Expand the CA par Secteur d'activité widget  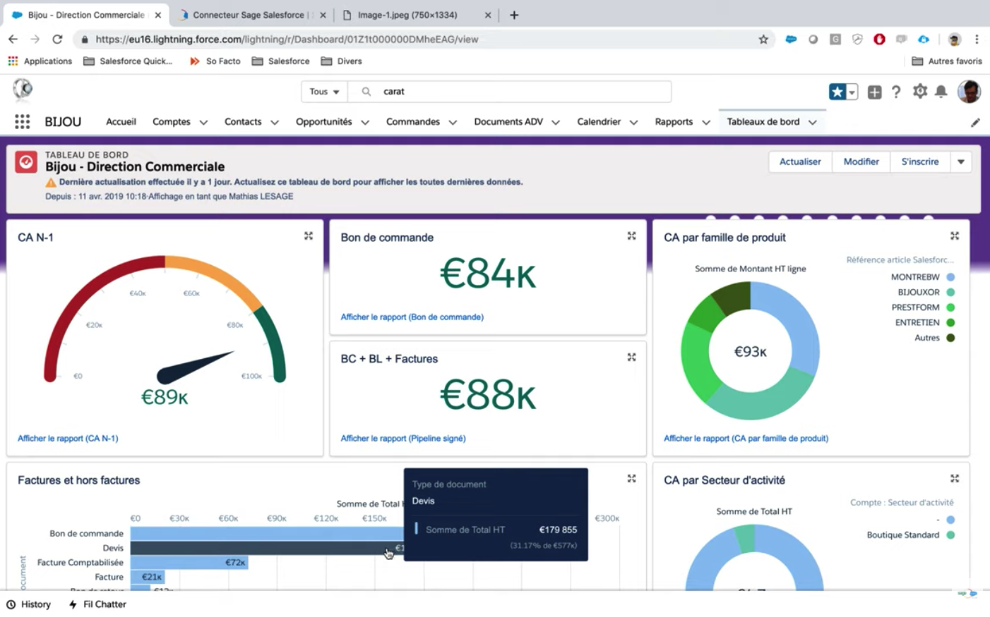click(955, 479)
